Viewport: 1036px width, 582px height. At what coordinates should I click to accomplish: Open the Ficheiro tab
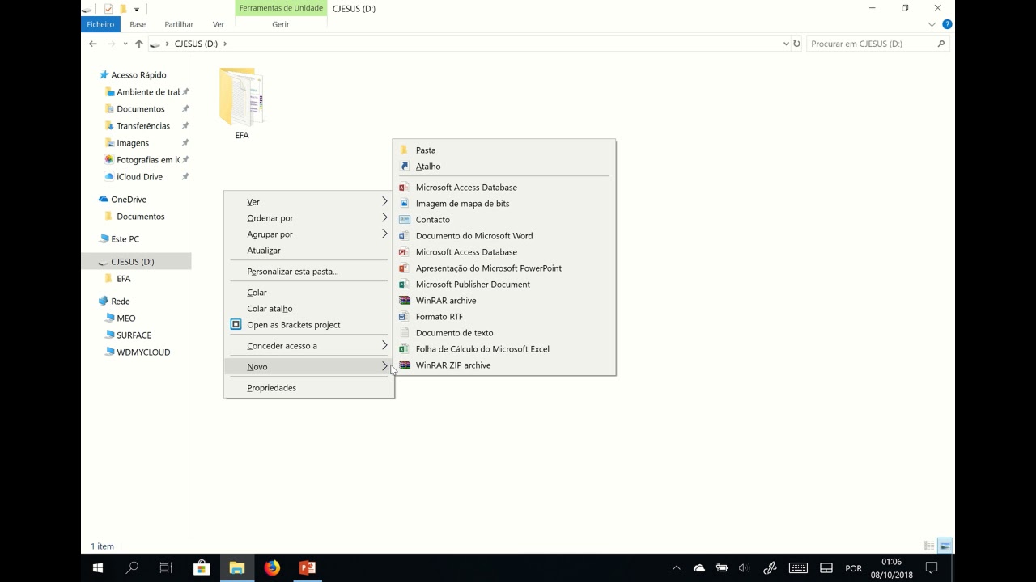[100, 24]
